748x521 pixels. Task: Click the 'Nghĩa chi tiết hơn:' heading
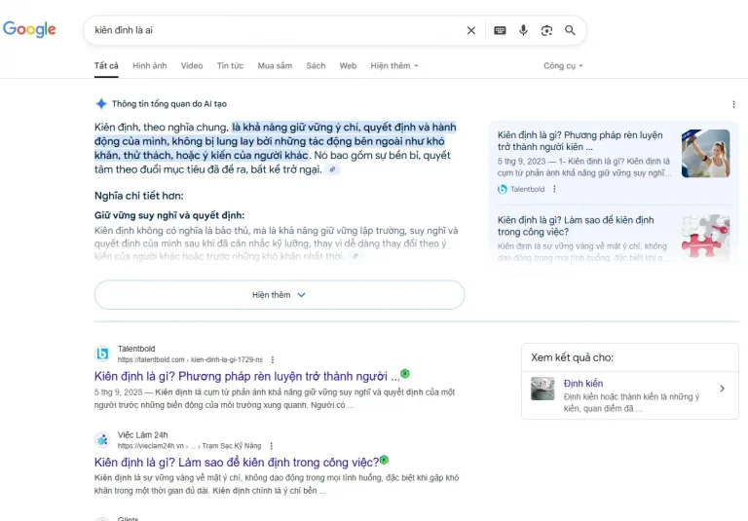pyautogui.click(x=139, y=196)
